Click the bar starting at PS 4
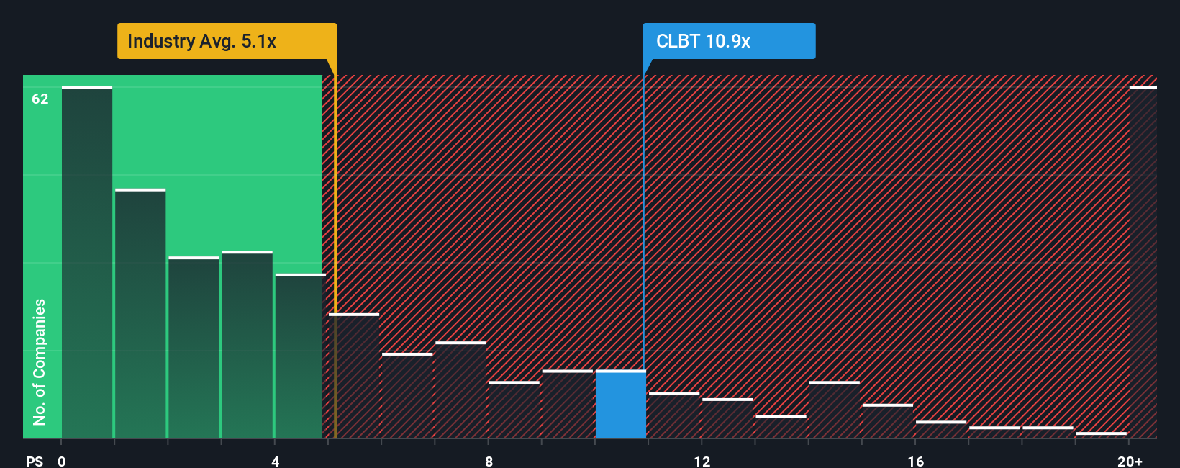This screenshot has width=1180, height=468. [x=300, y=356]
